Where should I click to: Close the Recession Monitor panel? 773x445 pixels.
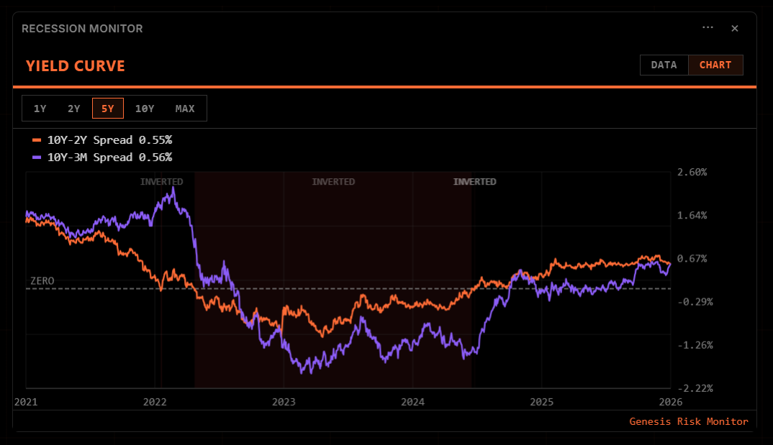click(734, 28)
